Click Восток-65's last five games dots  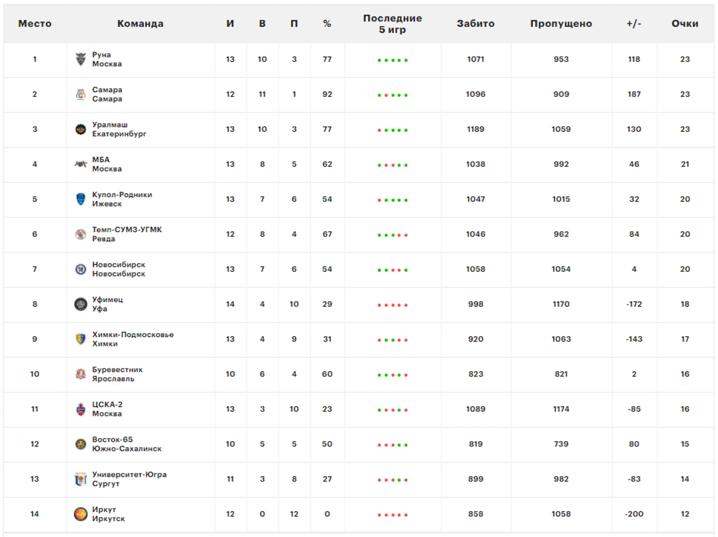click(392, 445)
